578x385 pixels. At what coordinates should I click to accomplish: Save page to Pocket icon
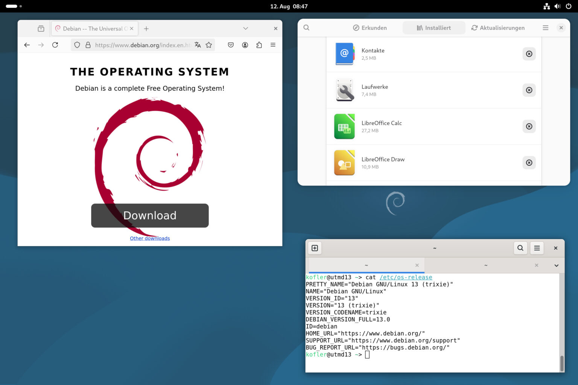pyautogui.click(x=231, y=45)
